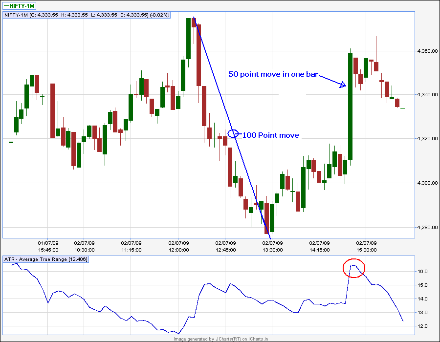440x342 pixels.
Task: Click the 4,360.00 price axis label
Action: (427, 51)
